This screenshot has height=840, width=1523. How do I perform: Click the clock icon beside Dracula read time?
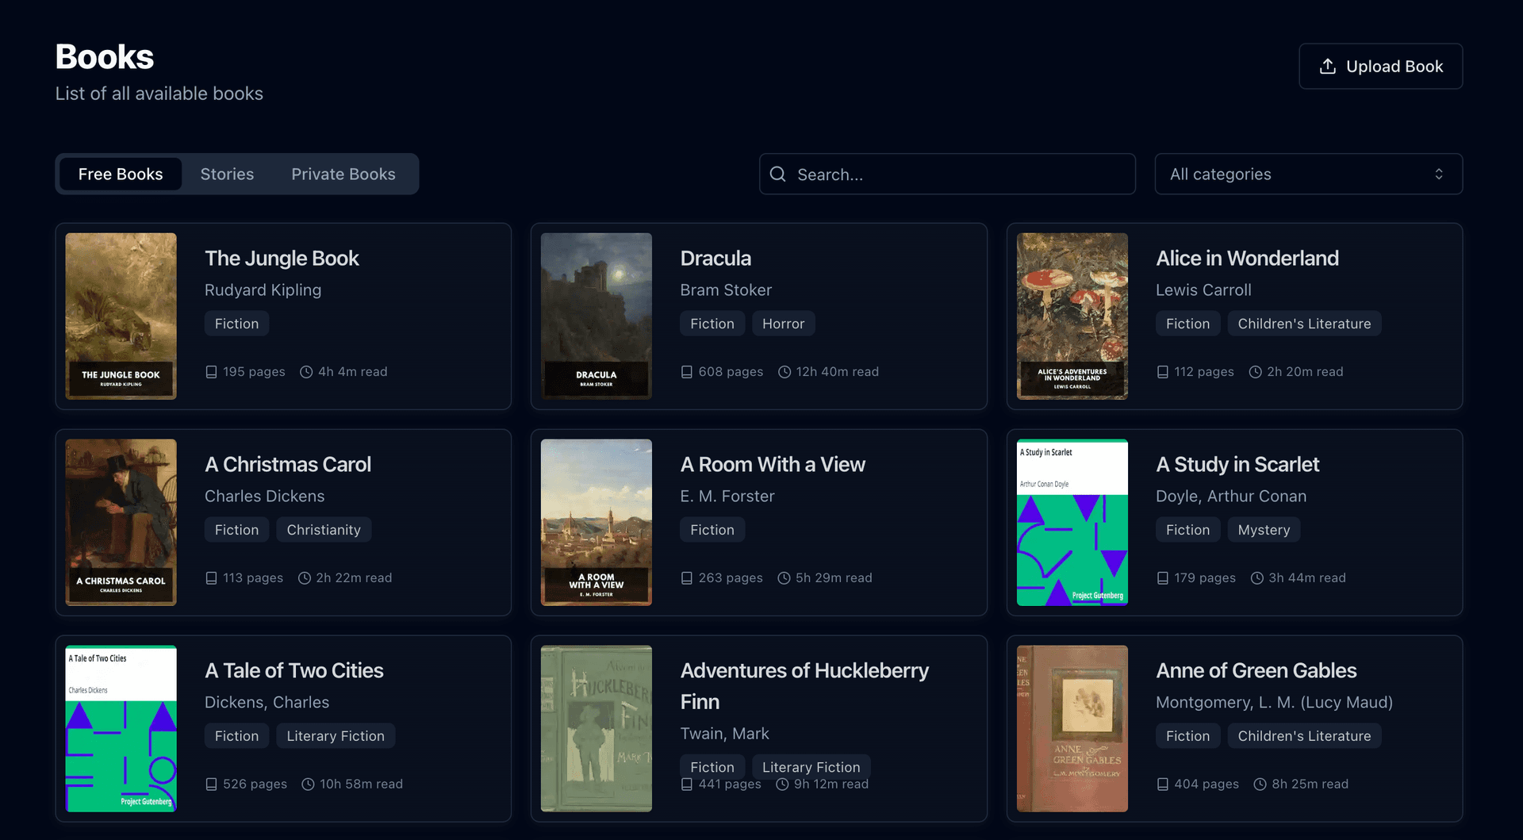point(784,372)
